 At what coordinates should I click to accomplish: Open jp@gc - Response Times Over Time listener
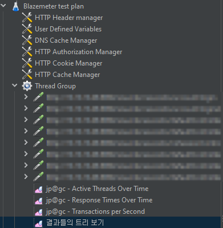coord(99,200)
